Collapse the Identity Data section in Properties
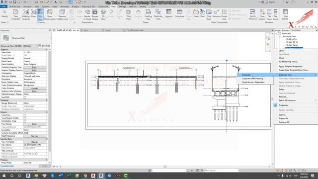 coord(47,139)
